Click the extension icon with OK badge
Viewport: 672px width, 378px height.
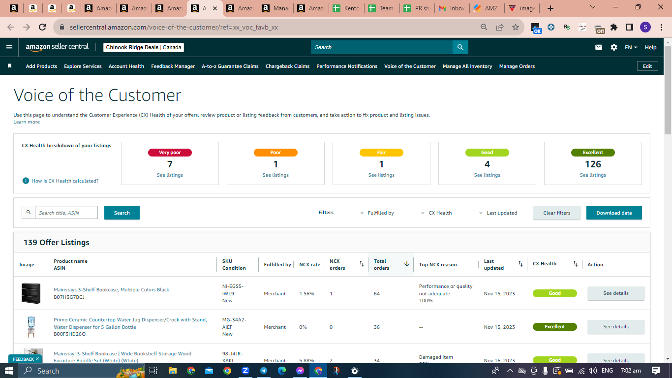click(x=536, y=28)
